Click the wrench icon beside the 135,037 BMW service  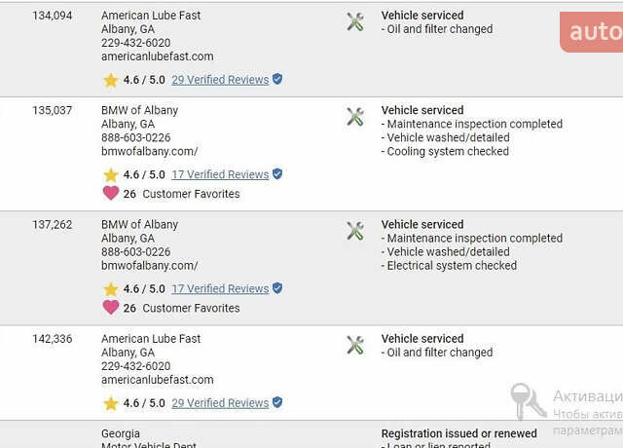(x=355, y=117)
